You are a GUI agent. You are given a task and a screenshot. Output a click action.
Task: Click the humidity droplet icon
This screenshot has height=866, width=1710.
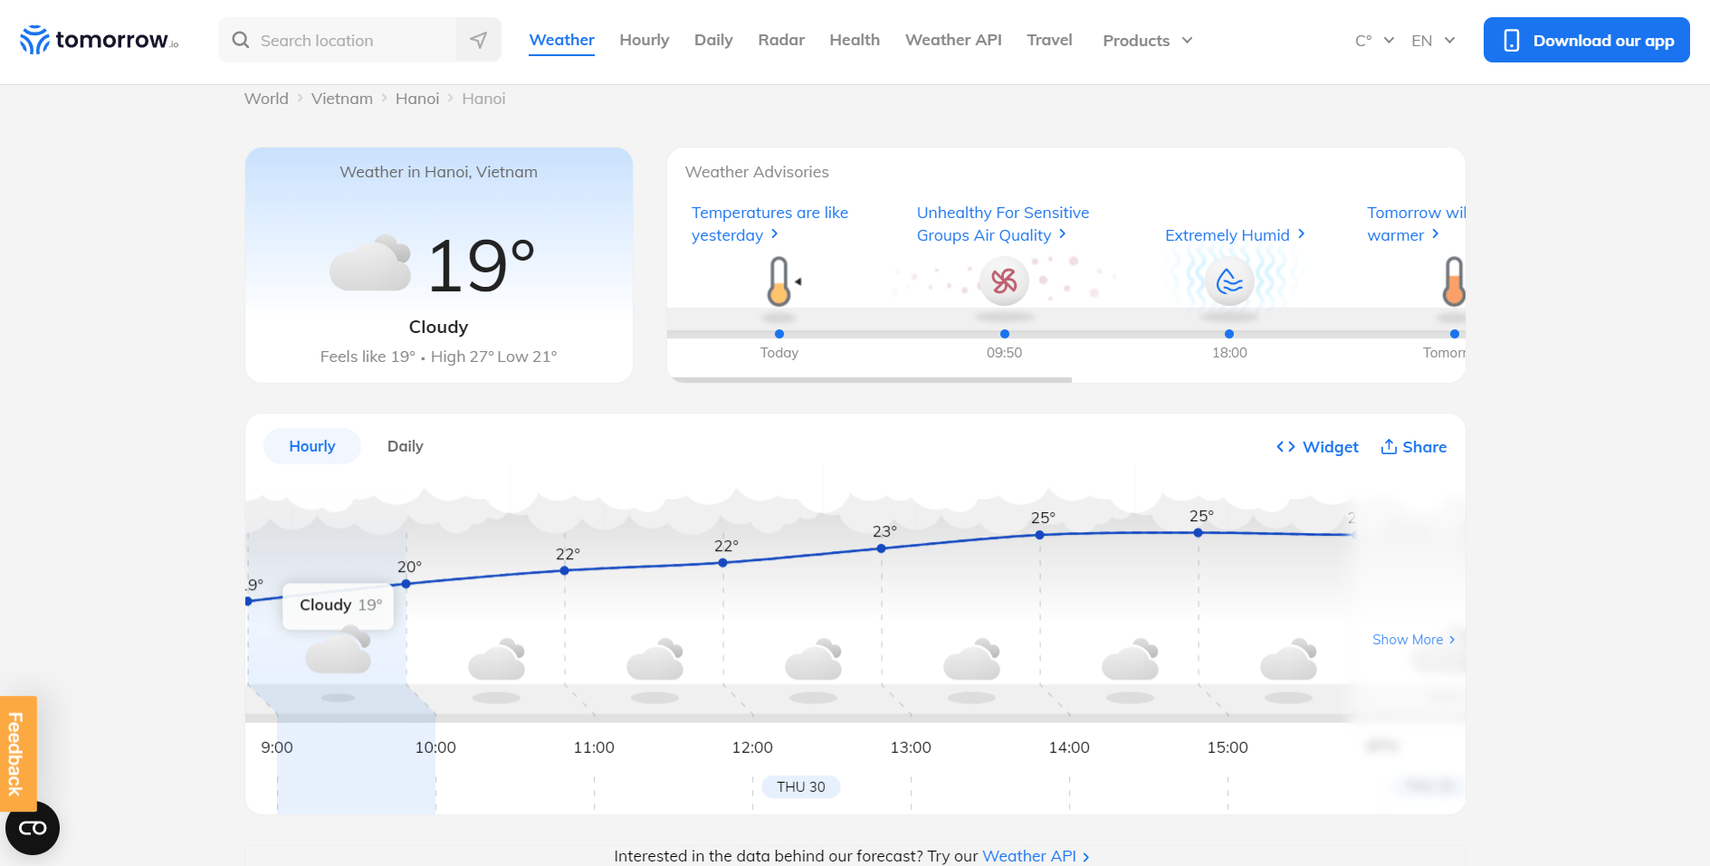1229,281
